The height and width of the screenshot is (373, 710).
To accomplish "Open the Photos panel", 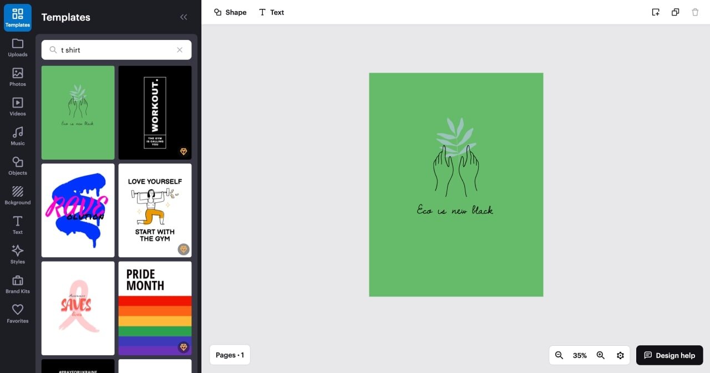I will [18, 77].
